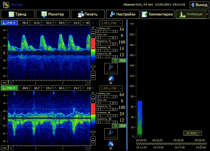Expand the Огибающая dropdown arrow

point(208,14)
